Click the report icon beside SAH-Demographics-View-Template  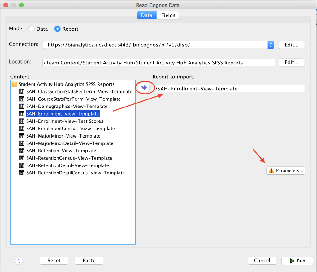coord(21,106)
